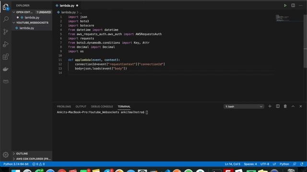Open the Extensions view icon
The image size is (307, 172).
6,56
